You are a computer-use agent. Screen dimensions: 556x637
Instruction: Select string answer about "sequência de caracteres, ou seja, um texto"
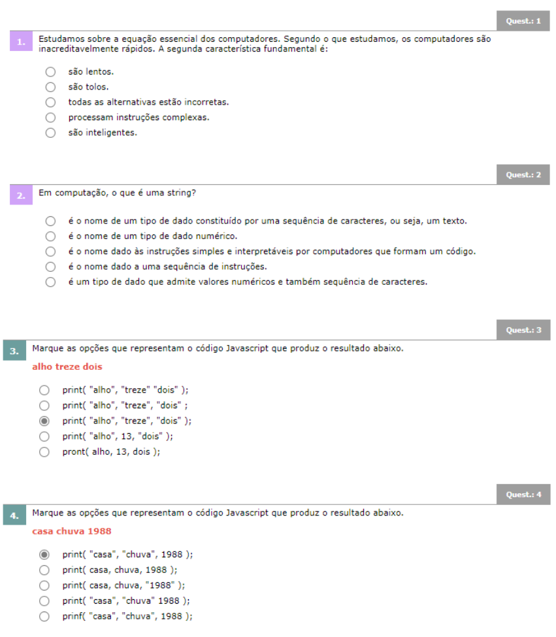pyautogui.click(x=50, y=221)
